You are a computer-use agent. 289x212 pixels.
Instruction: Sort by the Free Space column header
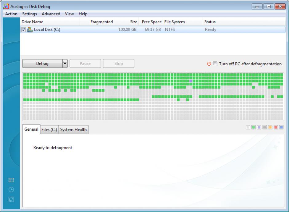(x=151, y=22)
